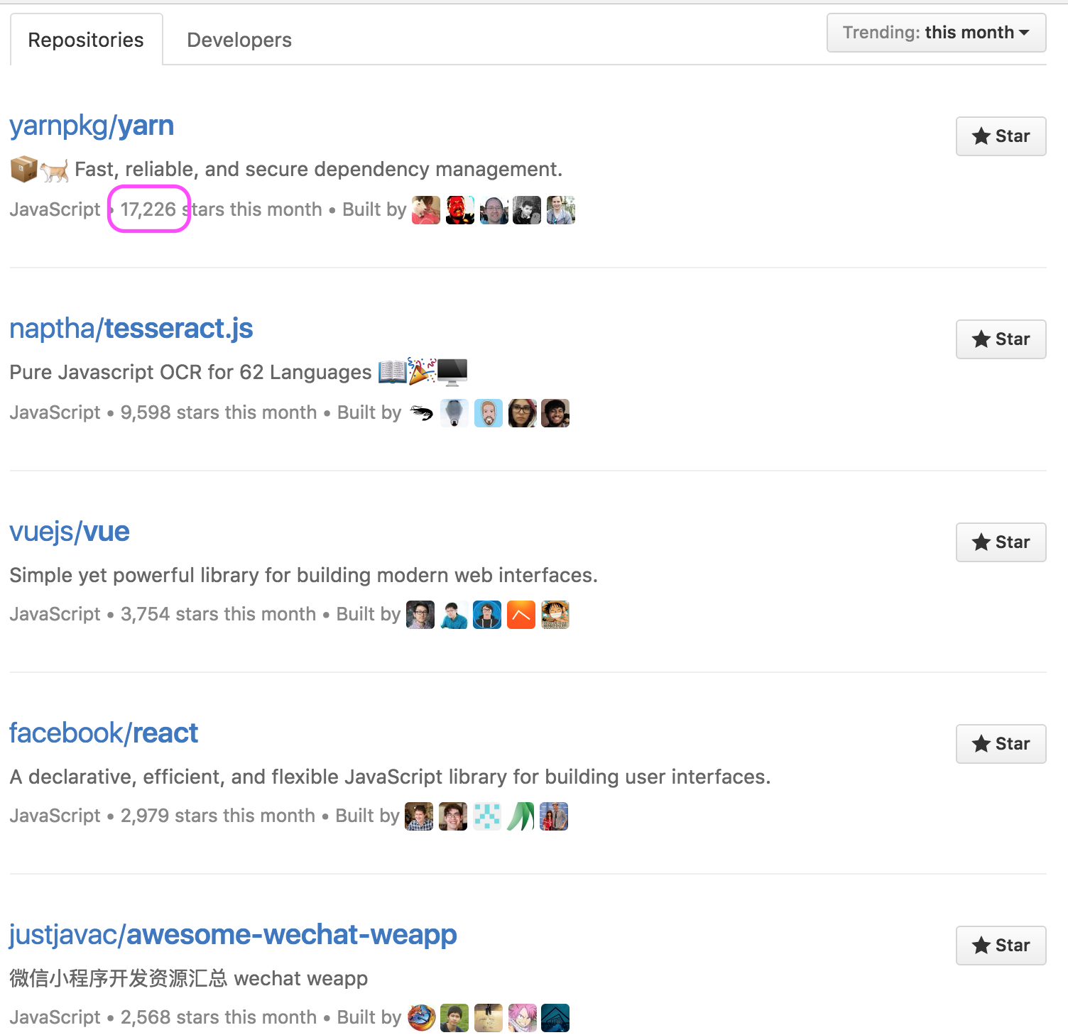1068x1035 pixels.
Task: Click vue's third avatar with blue circular background
Action: pyautogui.click(x=487, y=615)
